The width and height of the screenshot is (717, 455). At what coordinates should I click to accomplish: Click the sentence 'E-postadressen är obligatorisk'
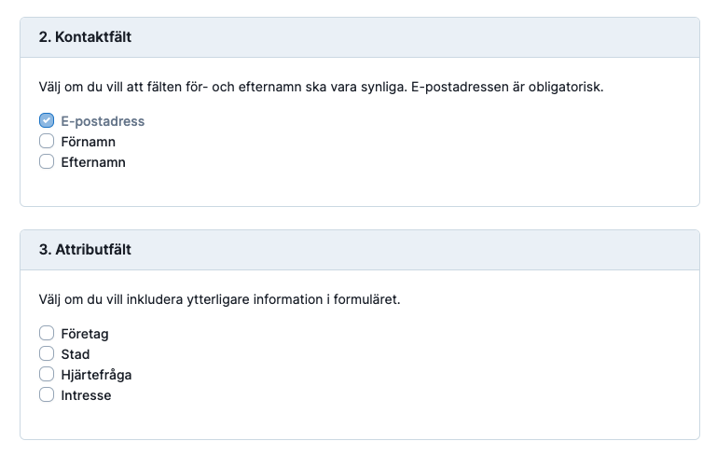[x=507, y=87]
